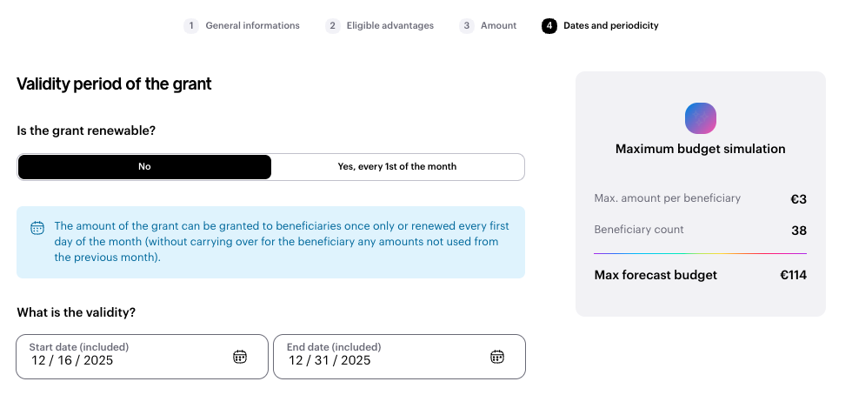This screenshot has width=852, height=415.
Task: Click the step 3 number badge
Action: point(467,26)
